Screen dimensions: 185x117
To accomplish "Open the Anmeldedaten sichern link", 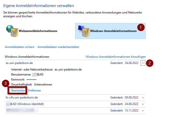I will 19,47.
